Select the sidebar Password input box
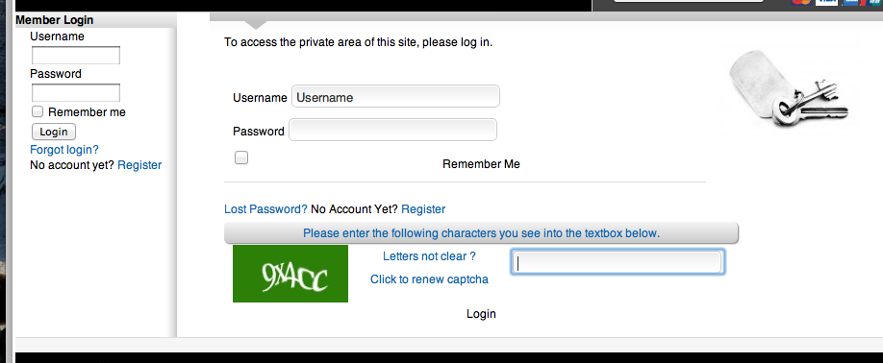883x363 pixels. click(76, 93)
